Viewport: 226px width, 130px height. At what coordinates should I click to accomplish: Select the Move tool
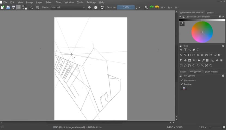(185, 60)
